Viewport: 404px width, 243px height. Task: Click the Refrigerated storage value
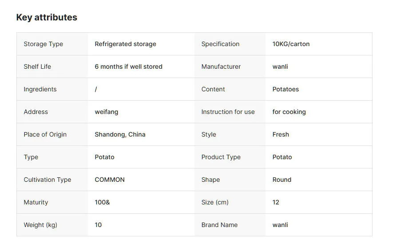pyautogui.click(x=125, y=44)
